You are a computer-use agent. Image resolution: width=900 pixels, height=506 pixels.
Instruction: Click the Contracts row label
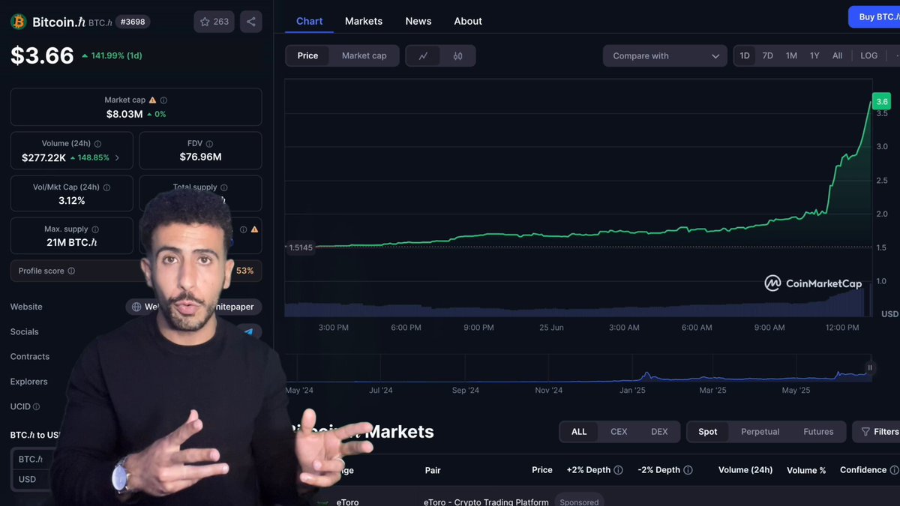30,357
